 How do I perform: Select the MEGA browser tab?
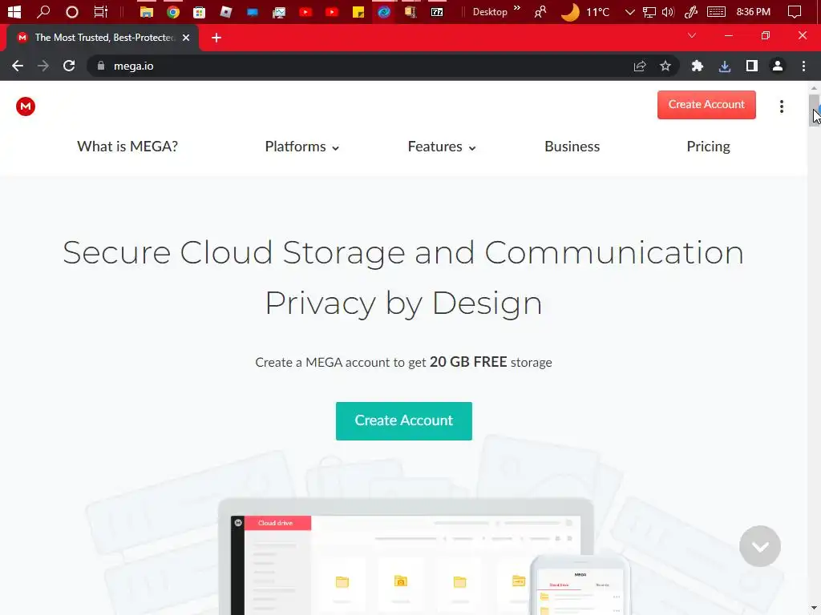coord(103,38)
